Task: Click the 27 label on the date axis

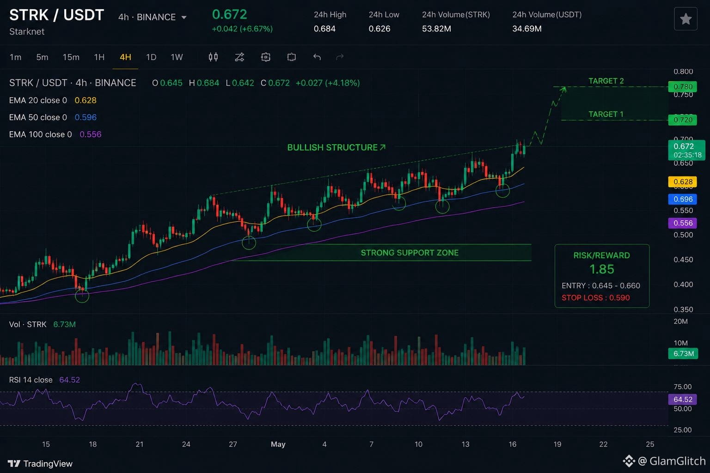Action: [233, 444]
